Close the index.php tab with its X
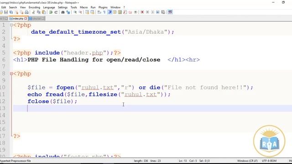Screen dimensions: 292x164 26,19
